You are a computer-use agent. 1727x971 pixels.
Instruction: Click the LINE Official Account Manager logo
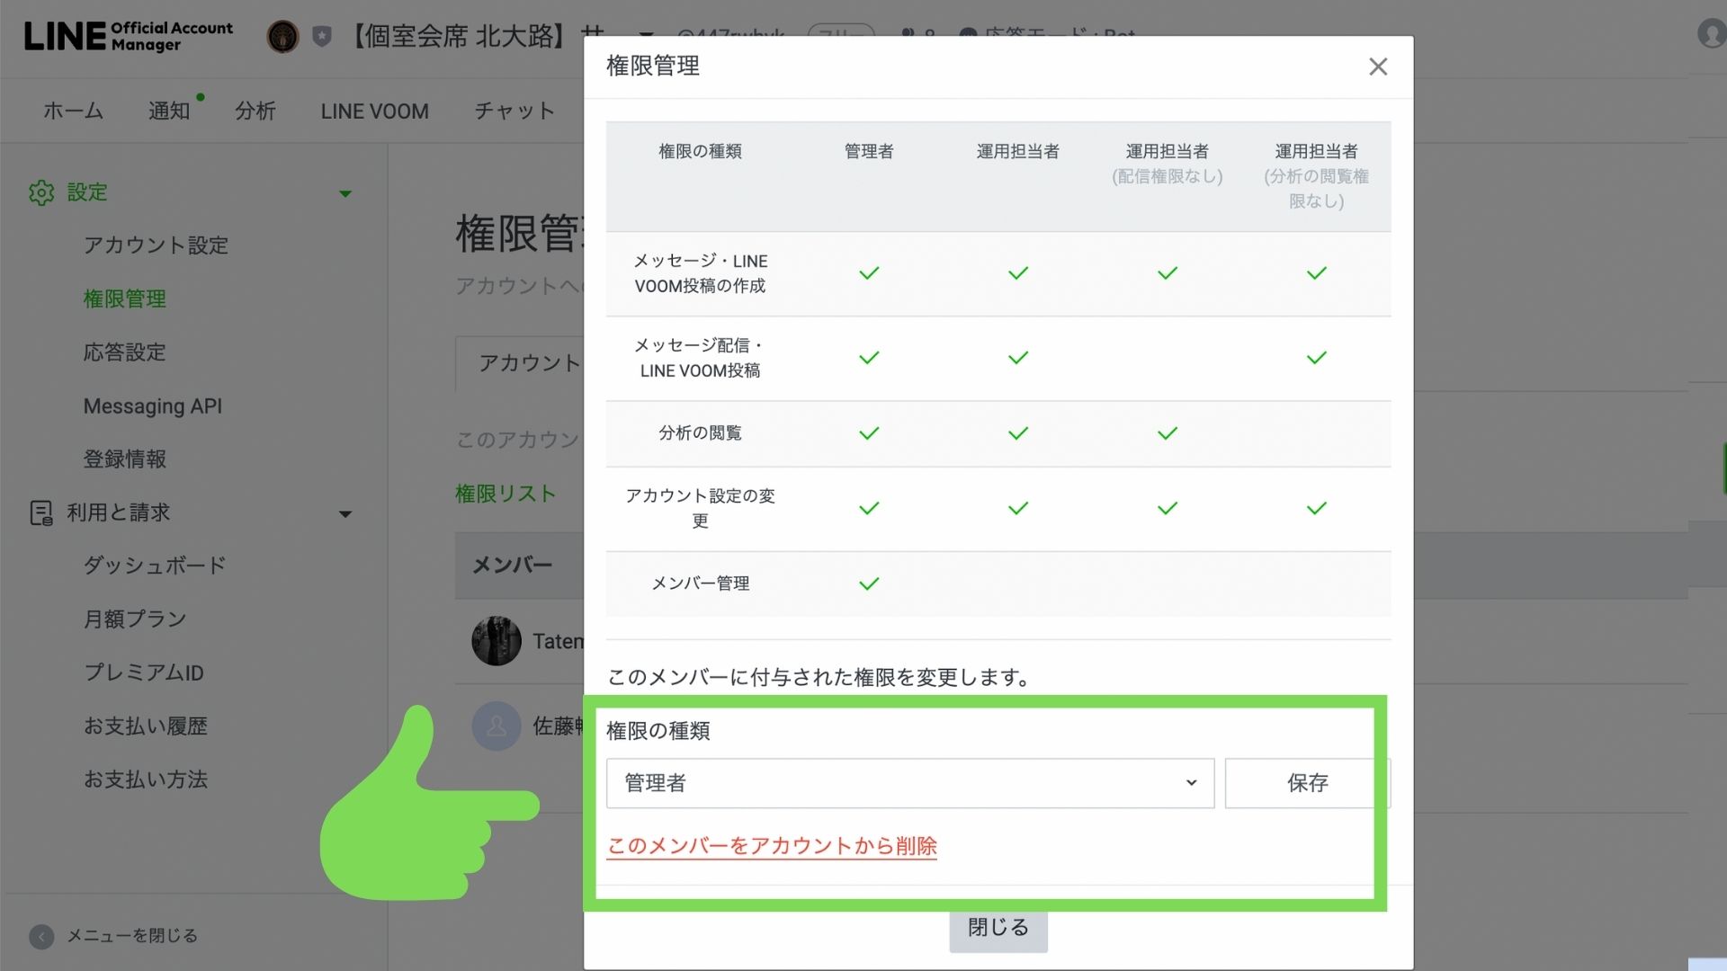(129, 36)
